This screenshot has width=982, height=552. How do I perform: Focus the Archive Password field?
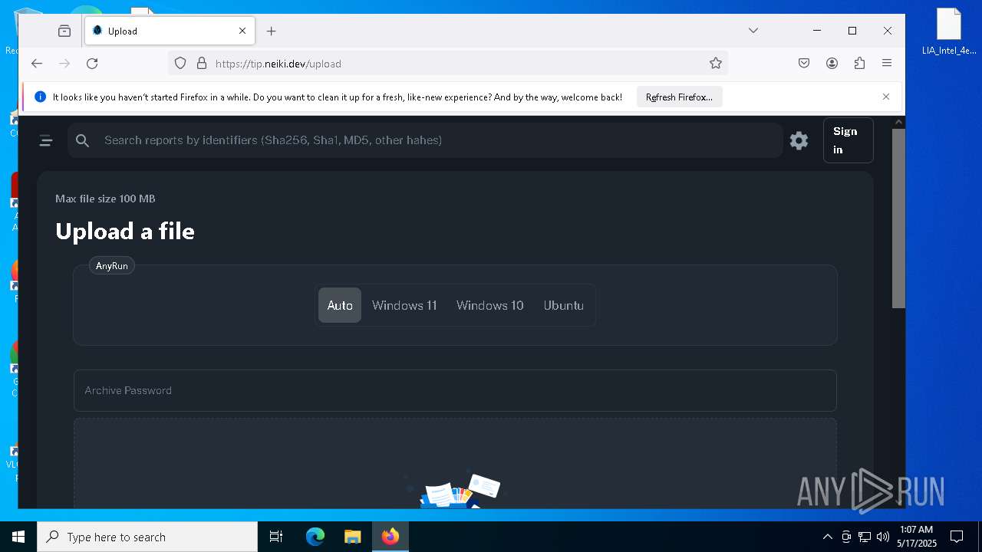click(455, 391)
